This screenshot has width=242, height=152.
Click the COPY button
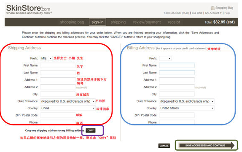click(x=91, y=130)
